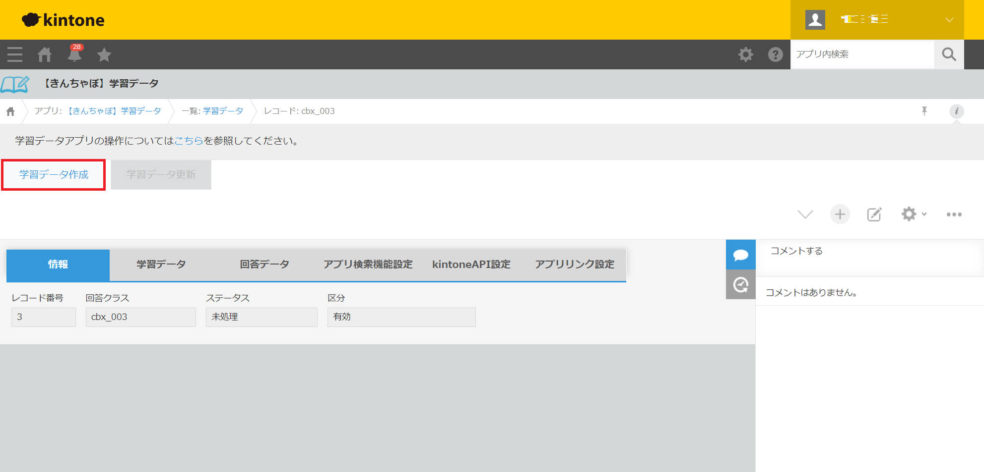
Task: Go to the kintone home portal icon
Action: click(45, 54)
